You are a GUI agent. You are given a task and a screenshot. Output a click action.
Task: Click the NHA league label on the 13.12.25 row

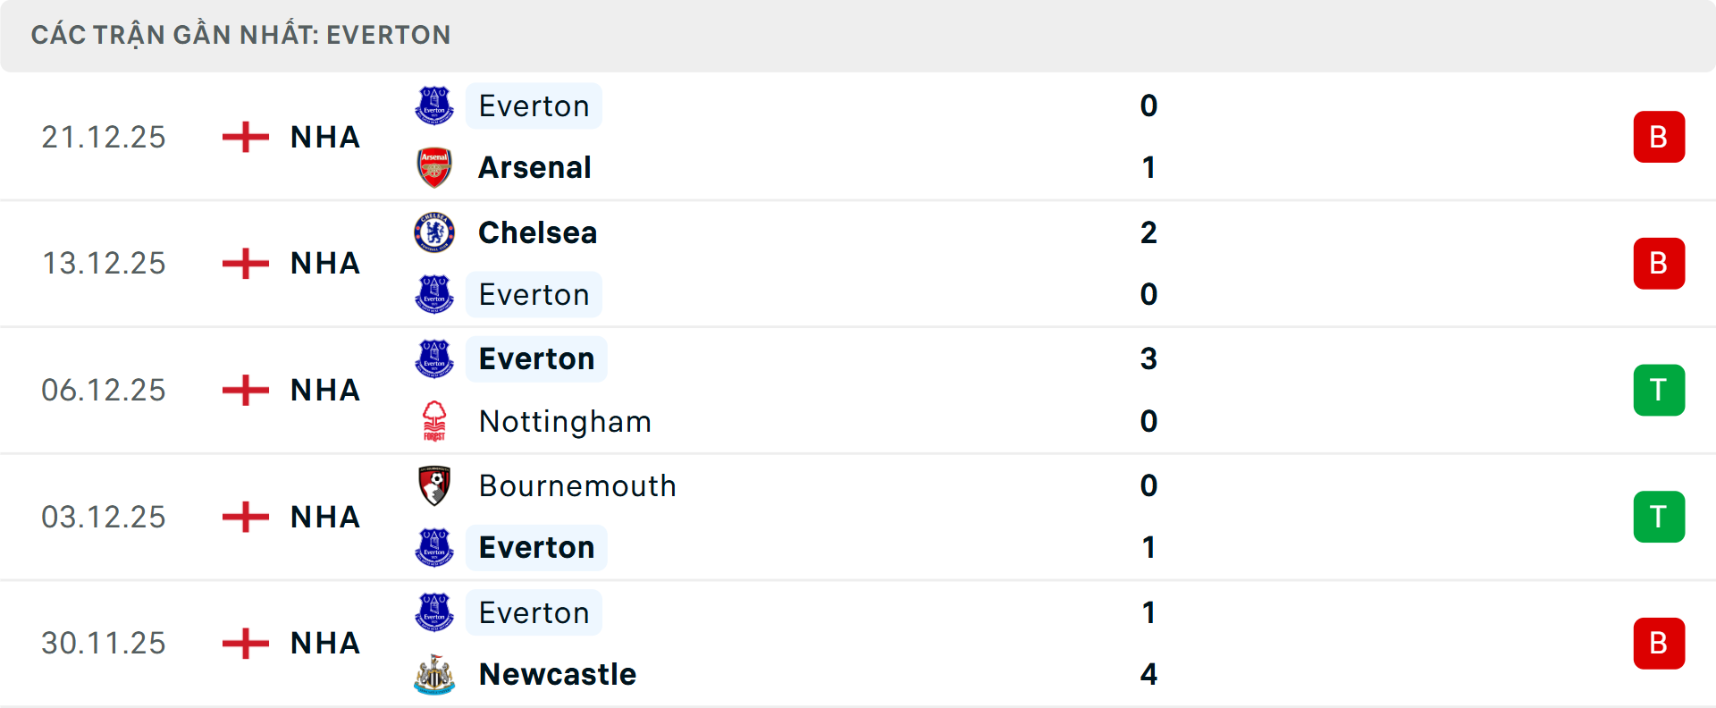(x=324, y=263)
